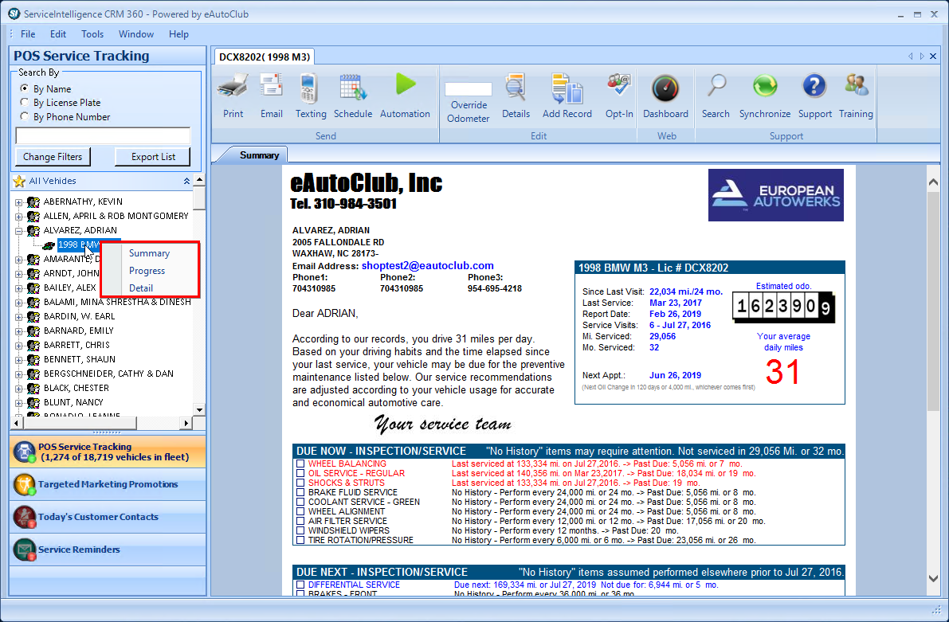This screenshot has width=949, height=622.
Task: Collapse ALVAREZ, ADRIAN tree node
Action: tap(19, 231)
